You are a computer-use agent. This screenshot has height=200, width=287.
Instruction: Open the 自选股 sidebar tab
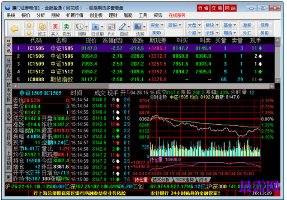pyautogui.click(x=9, y=115)
